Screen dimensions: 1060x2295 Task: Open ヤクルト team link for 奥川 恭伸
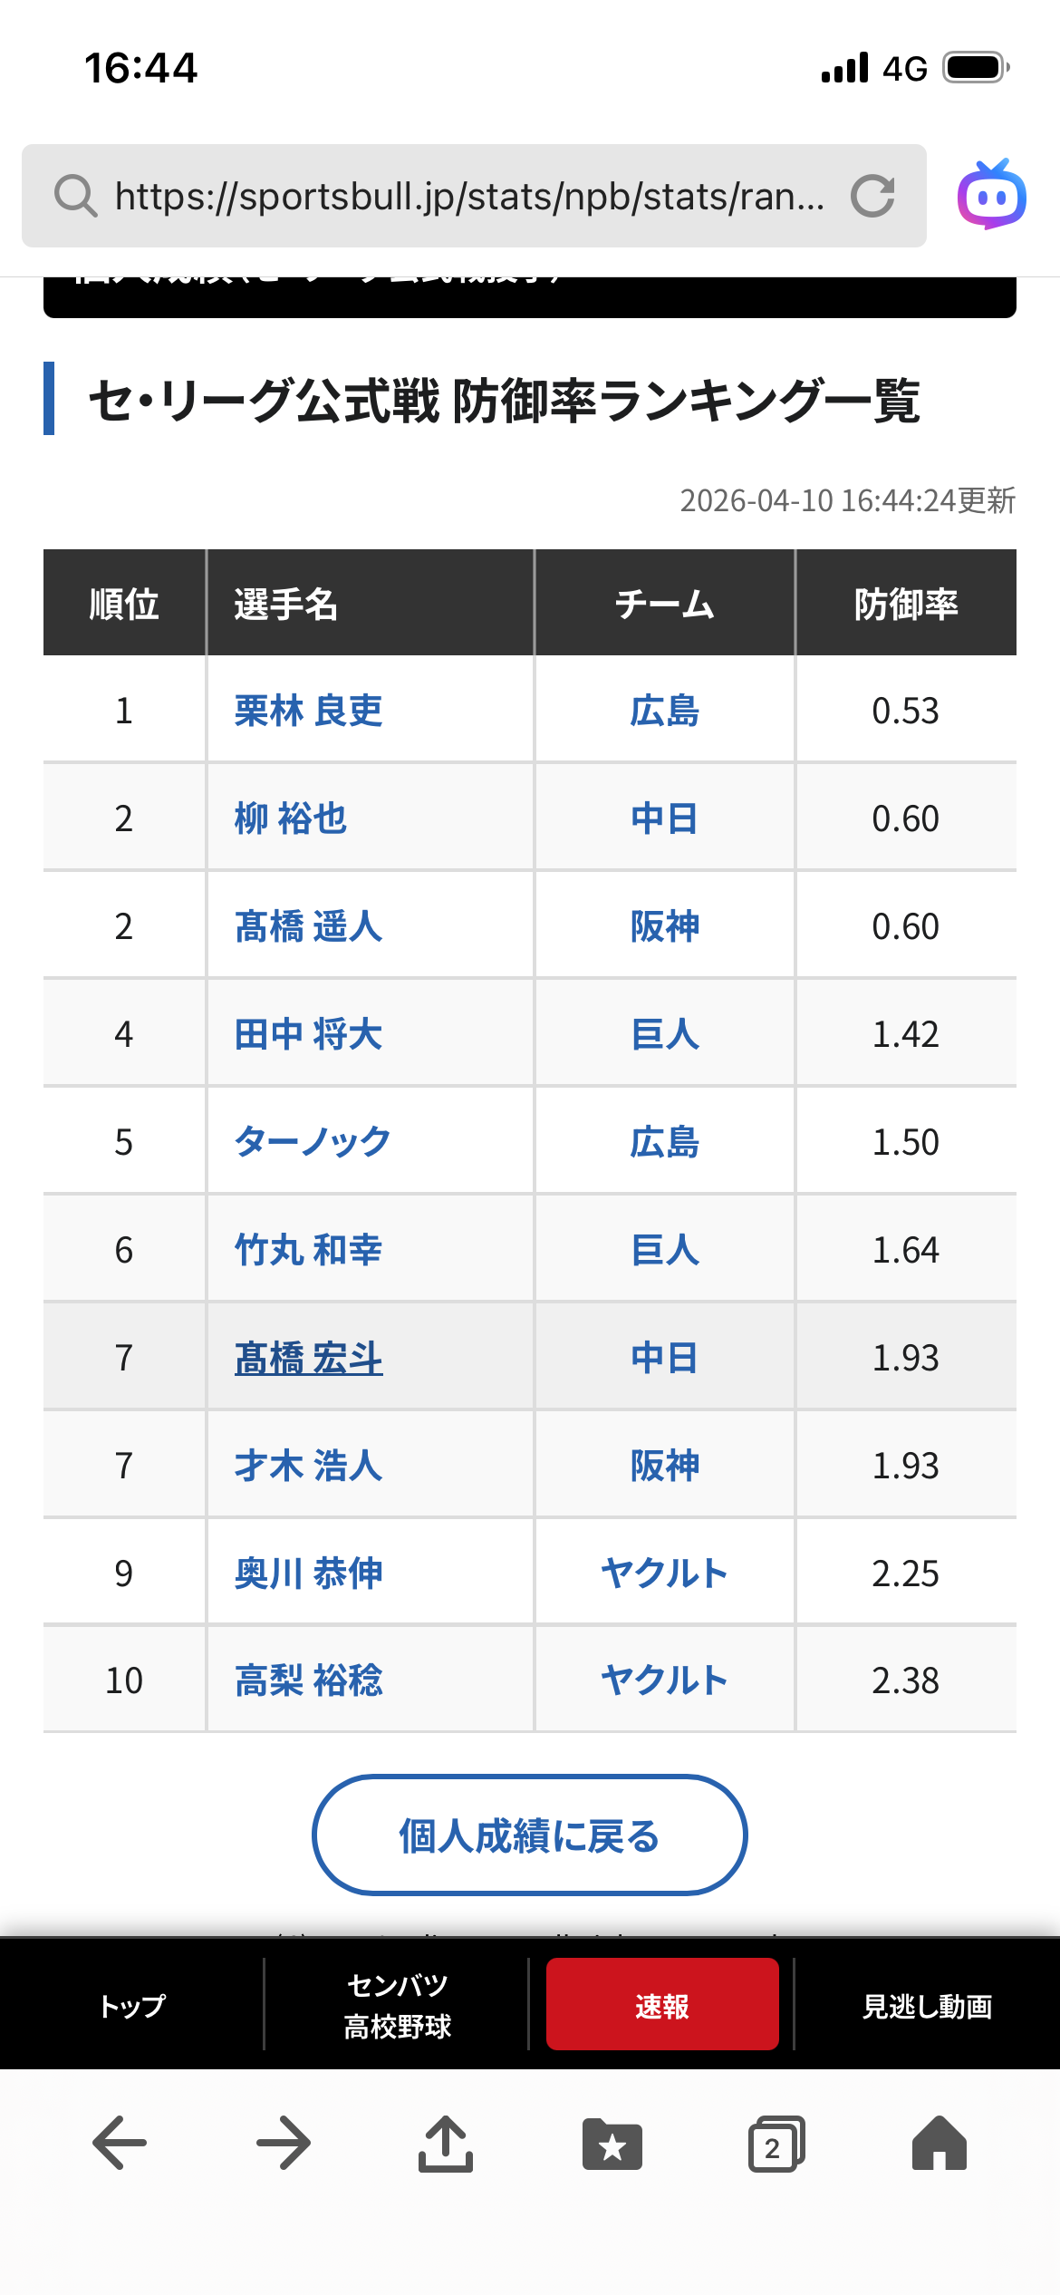tap(664, 1574)
